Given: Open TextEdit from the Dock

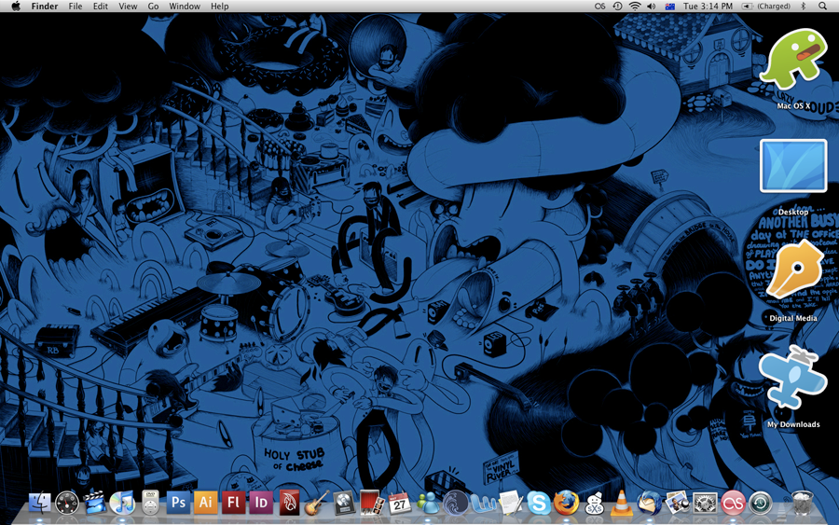Looking at the screenshot, I should pyautogui.click(x=511, y=503).
